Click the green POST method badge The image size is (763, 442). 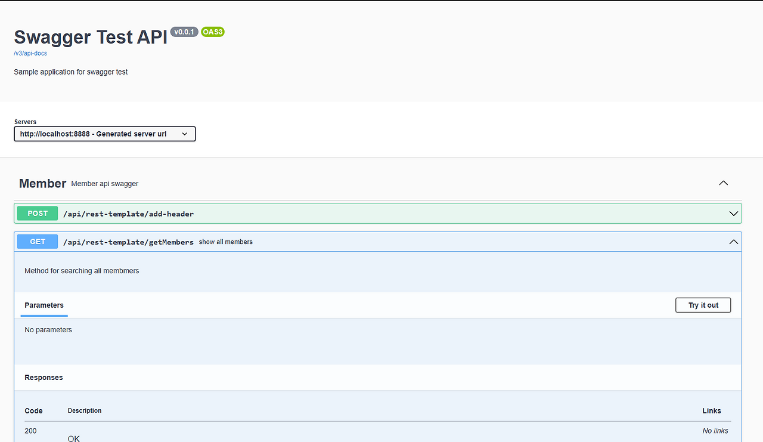pyautogui.click(x=37, y=213)
